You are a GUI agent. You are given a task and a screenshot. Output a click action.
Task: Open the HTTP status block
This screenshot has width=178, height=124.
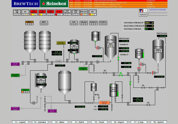coord(25,91)
